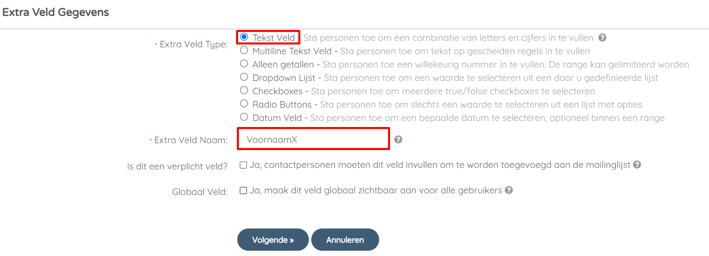The width and height of the screenshot is (709, 256).
Task: Open help icon for Globaal Veld option
Action: [509, 190]
